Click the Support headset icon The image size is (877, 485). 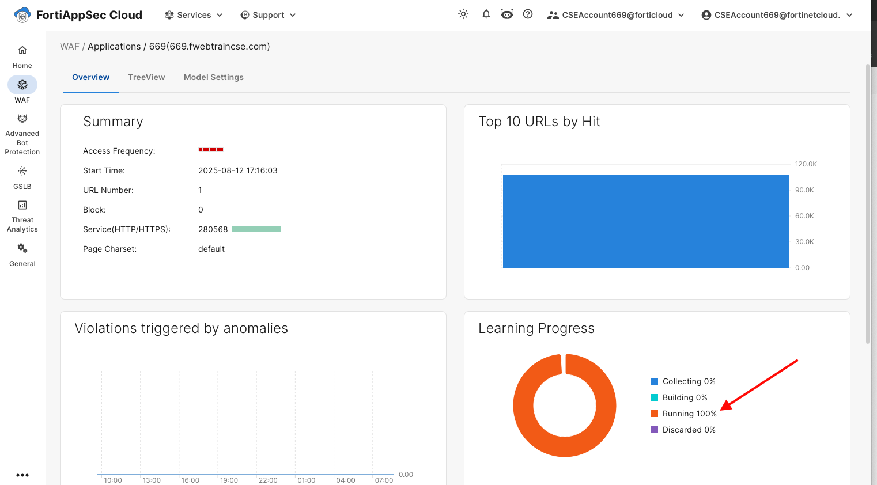pyautogui.click(x=245, y=15)
